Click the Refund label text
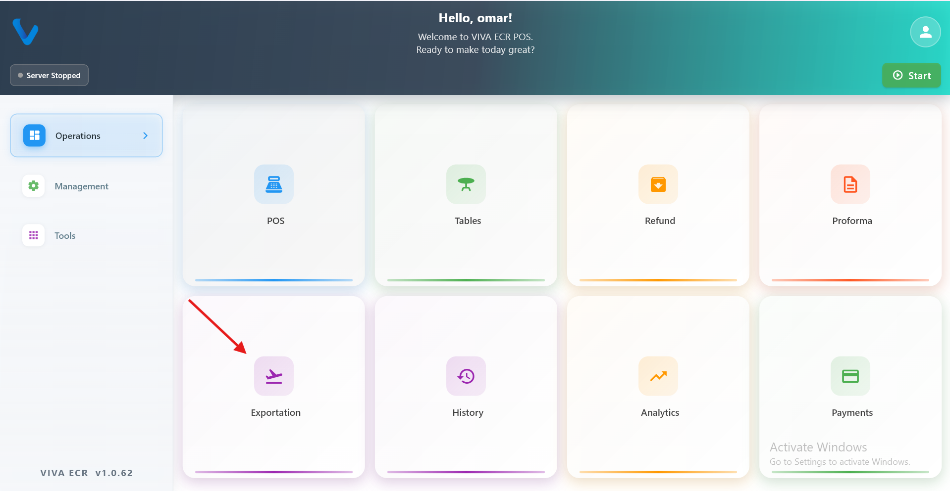The height and width of the screenshot is (491, 950). (x=660, y=221)
